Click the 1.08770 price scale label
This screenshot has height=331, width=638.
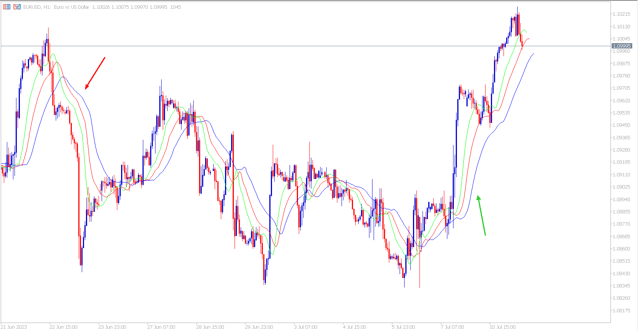[x=622, y=224]
